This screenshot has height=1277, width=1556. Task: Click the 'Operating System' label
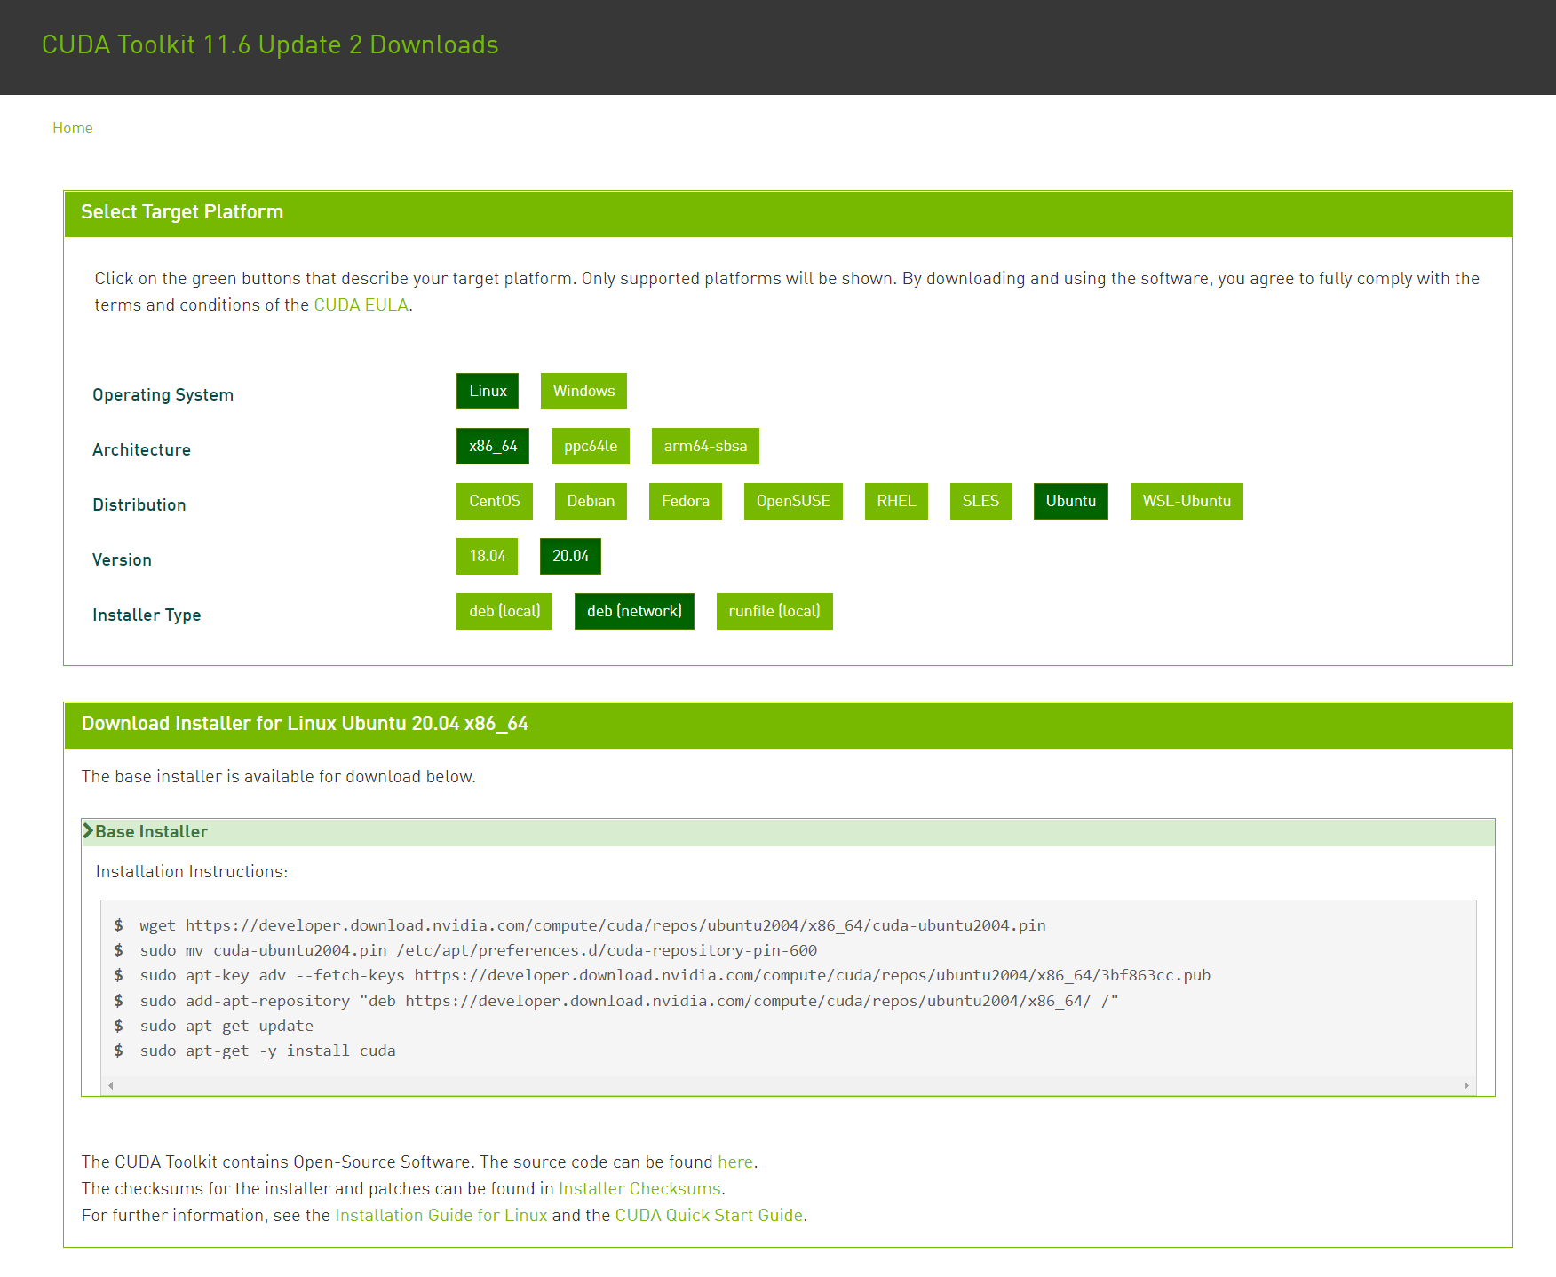point(163,395)
